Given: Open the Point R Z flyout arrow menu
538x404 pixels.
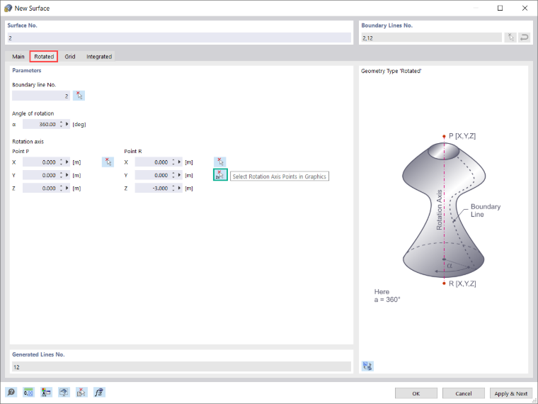Looking at the screenshot, I should point(179,188).
